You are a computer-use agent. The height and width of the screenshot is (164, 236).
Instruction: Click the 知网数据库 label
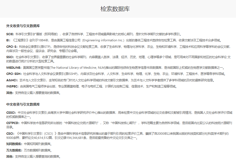point(14,144)
